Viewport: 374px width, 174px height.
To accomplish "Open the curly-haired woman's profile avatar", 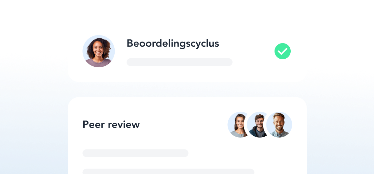I will pyautogui.click(x=99, y=51).
